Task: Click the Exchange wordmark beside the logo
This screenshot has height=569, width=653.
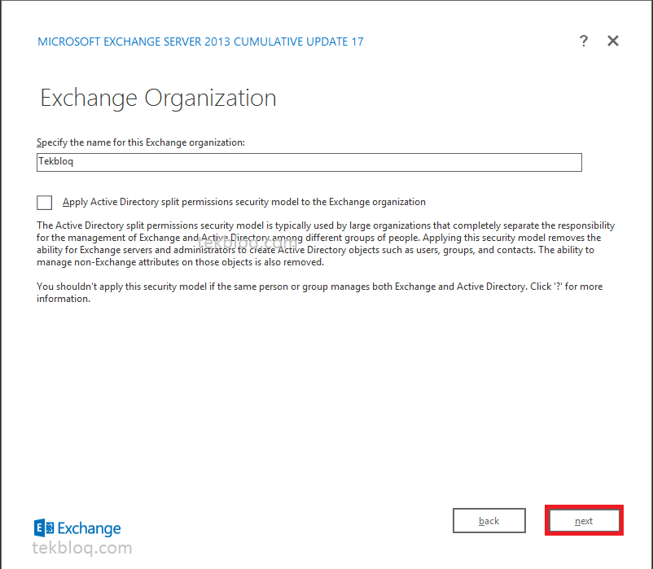Action: tap(89, 528)
